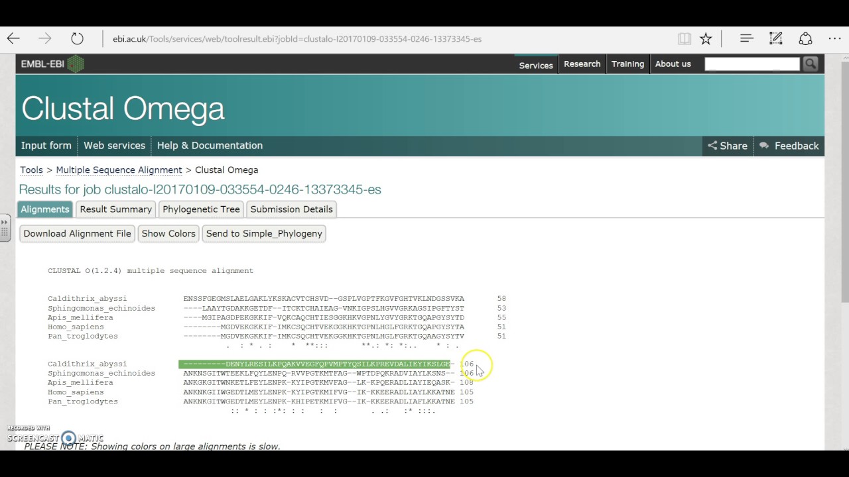This screenshot has width=849, height=477.
Task: Click the highlighted Calditrix_abyssi second-block sequence
Action: pos(314,364)
